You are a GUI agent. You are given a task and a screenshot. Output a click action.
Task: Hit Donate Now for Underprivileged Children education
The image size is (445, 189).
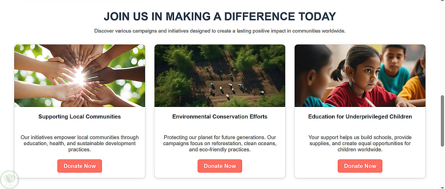[x=360, y=166]
